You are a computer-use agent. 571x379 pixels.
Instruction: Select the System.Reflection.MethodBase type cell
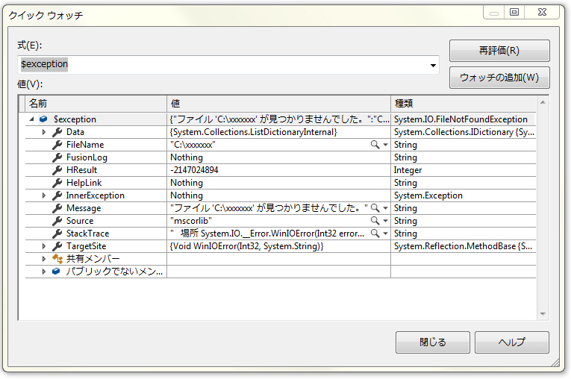464,246
